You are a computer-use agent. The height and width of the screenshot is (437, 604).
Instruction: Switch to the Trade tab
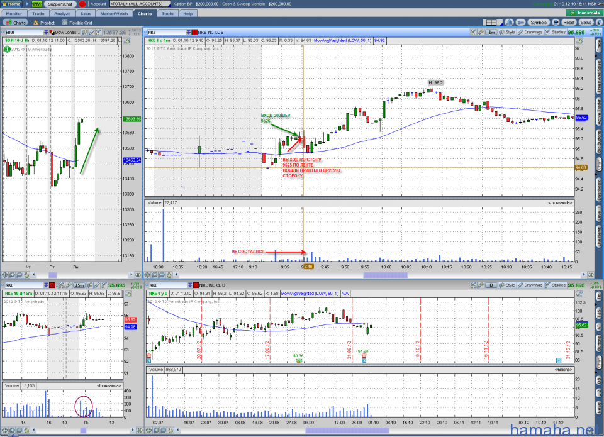pos(38,13)
